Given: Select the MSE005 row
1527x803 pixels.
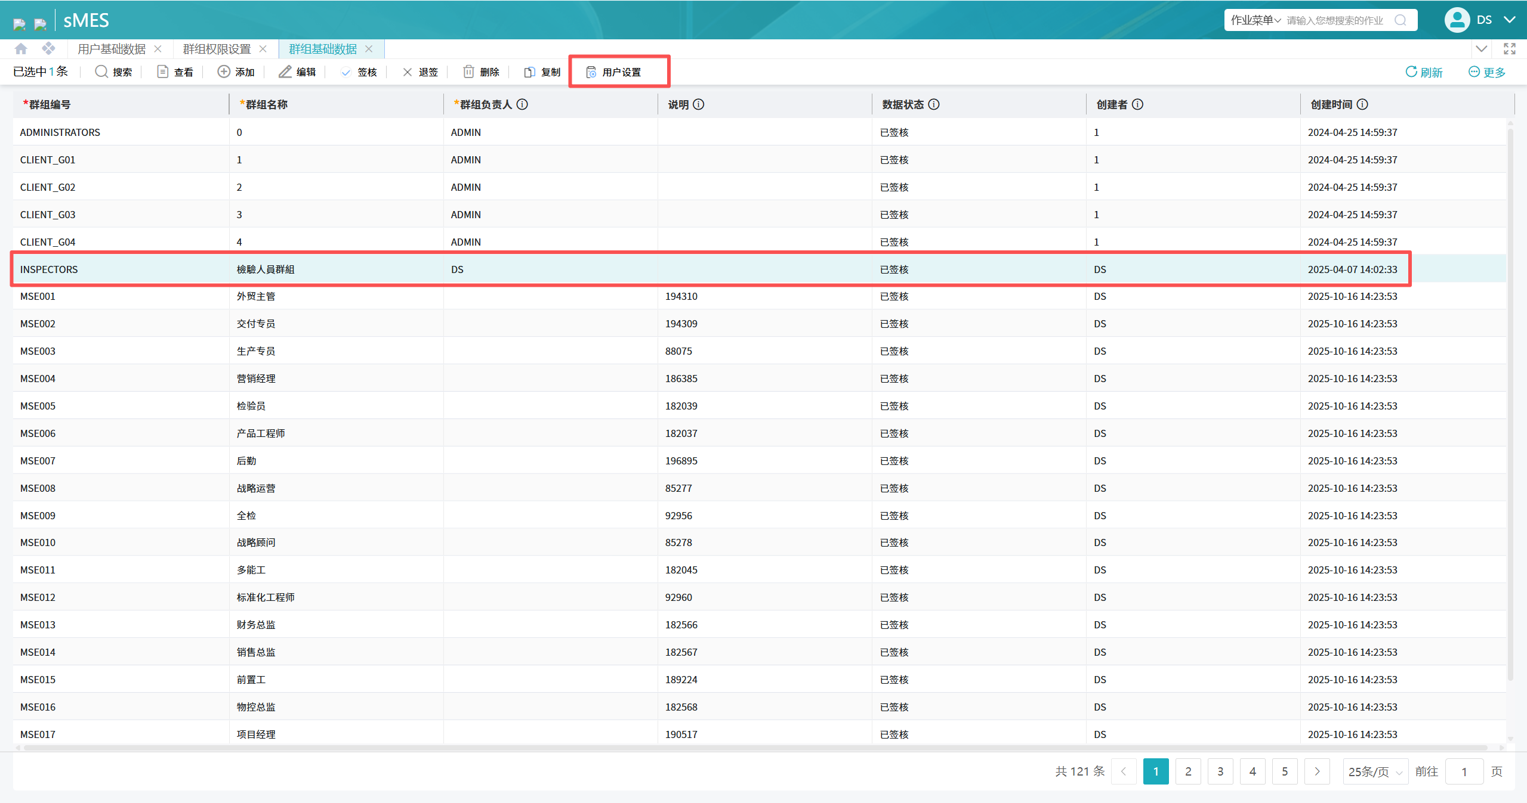Looking at the screenshot, I should coord(760,406).
